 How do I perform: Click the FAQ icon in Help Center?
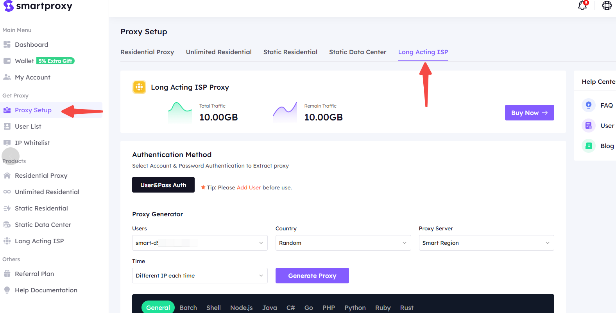tap(588, 105)
